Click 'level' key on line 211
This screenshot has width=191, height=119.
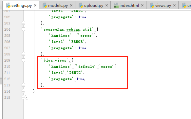tap(57, 73)
